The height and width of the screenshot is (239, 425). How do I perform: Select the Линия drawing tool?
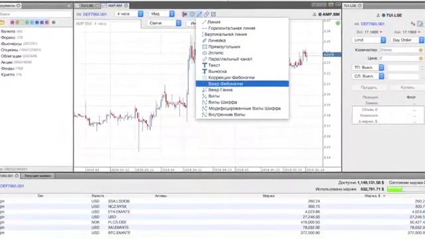[x=242, y=22]
